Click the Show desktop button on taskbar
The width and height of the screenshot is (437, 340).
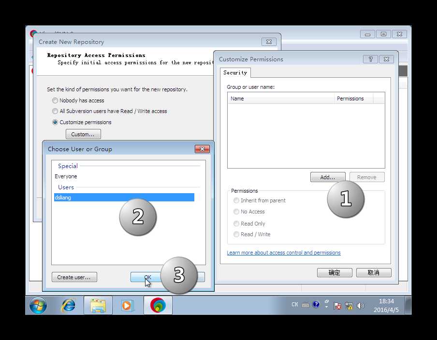[x=408, y=306]
